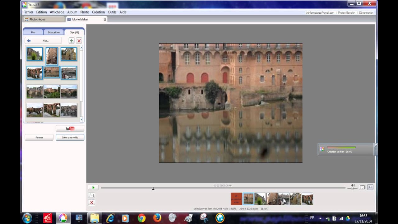Viewport: 398px width, 224px height.
Task: Click Créer une vidéo button
Action: pos(70,138)
